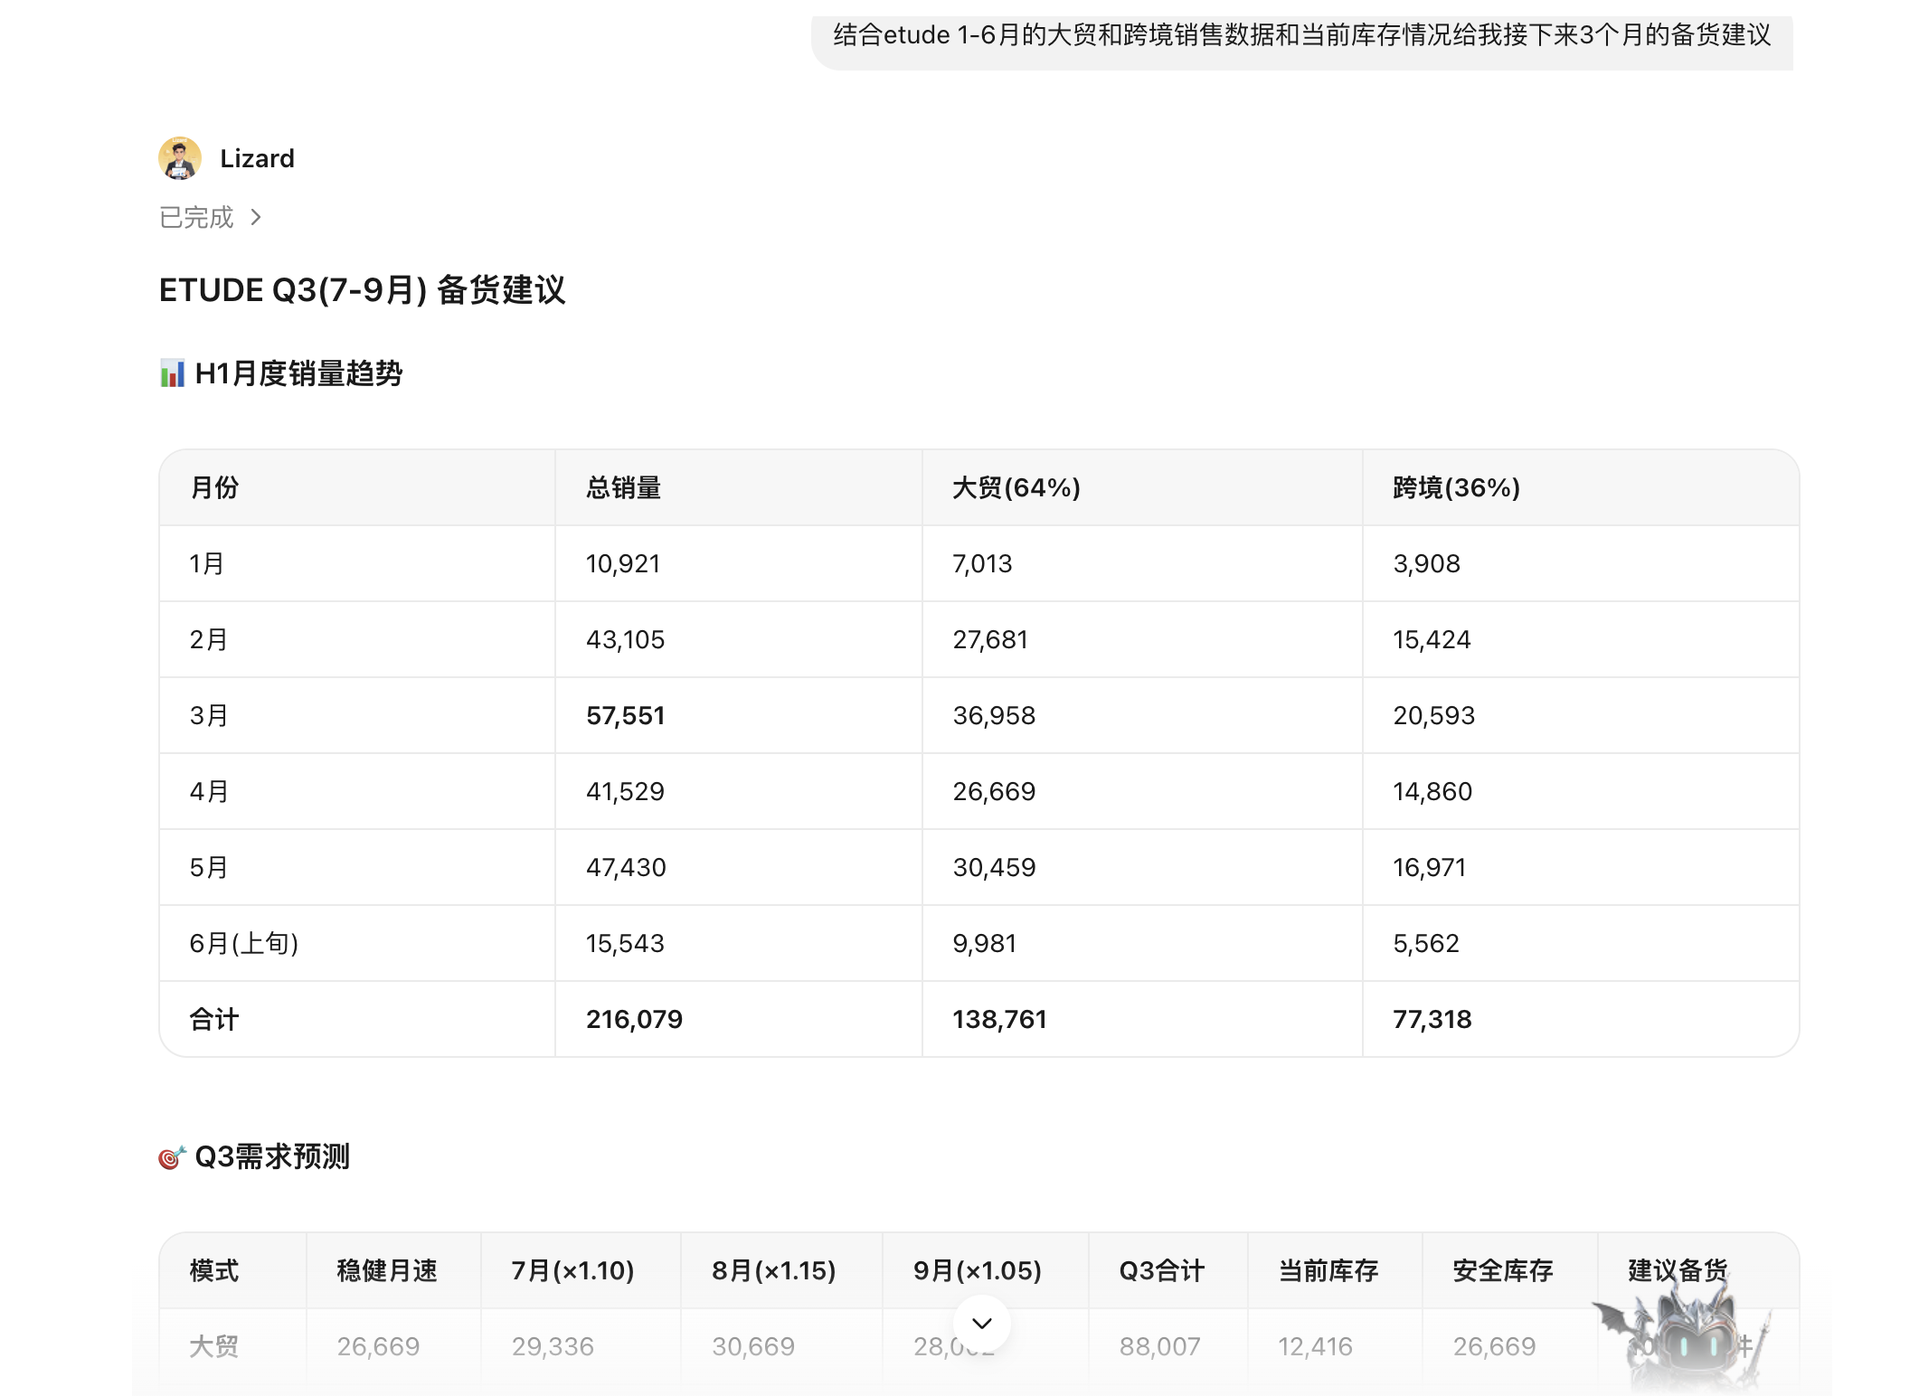Select the 36,958 cell in 3月 row
The width and height of the screenshot is (1919, 1396).
pyautogui.click(x=994, y=716)
